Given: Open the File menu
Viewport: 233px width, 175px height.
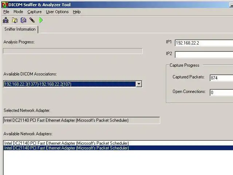Looking at the screenshot, I should click(6, 12).
